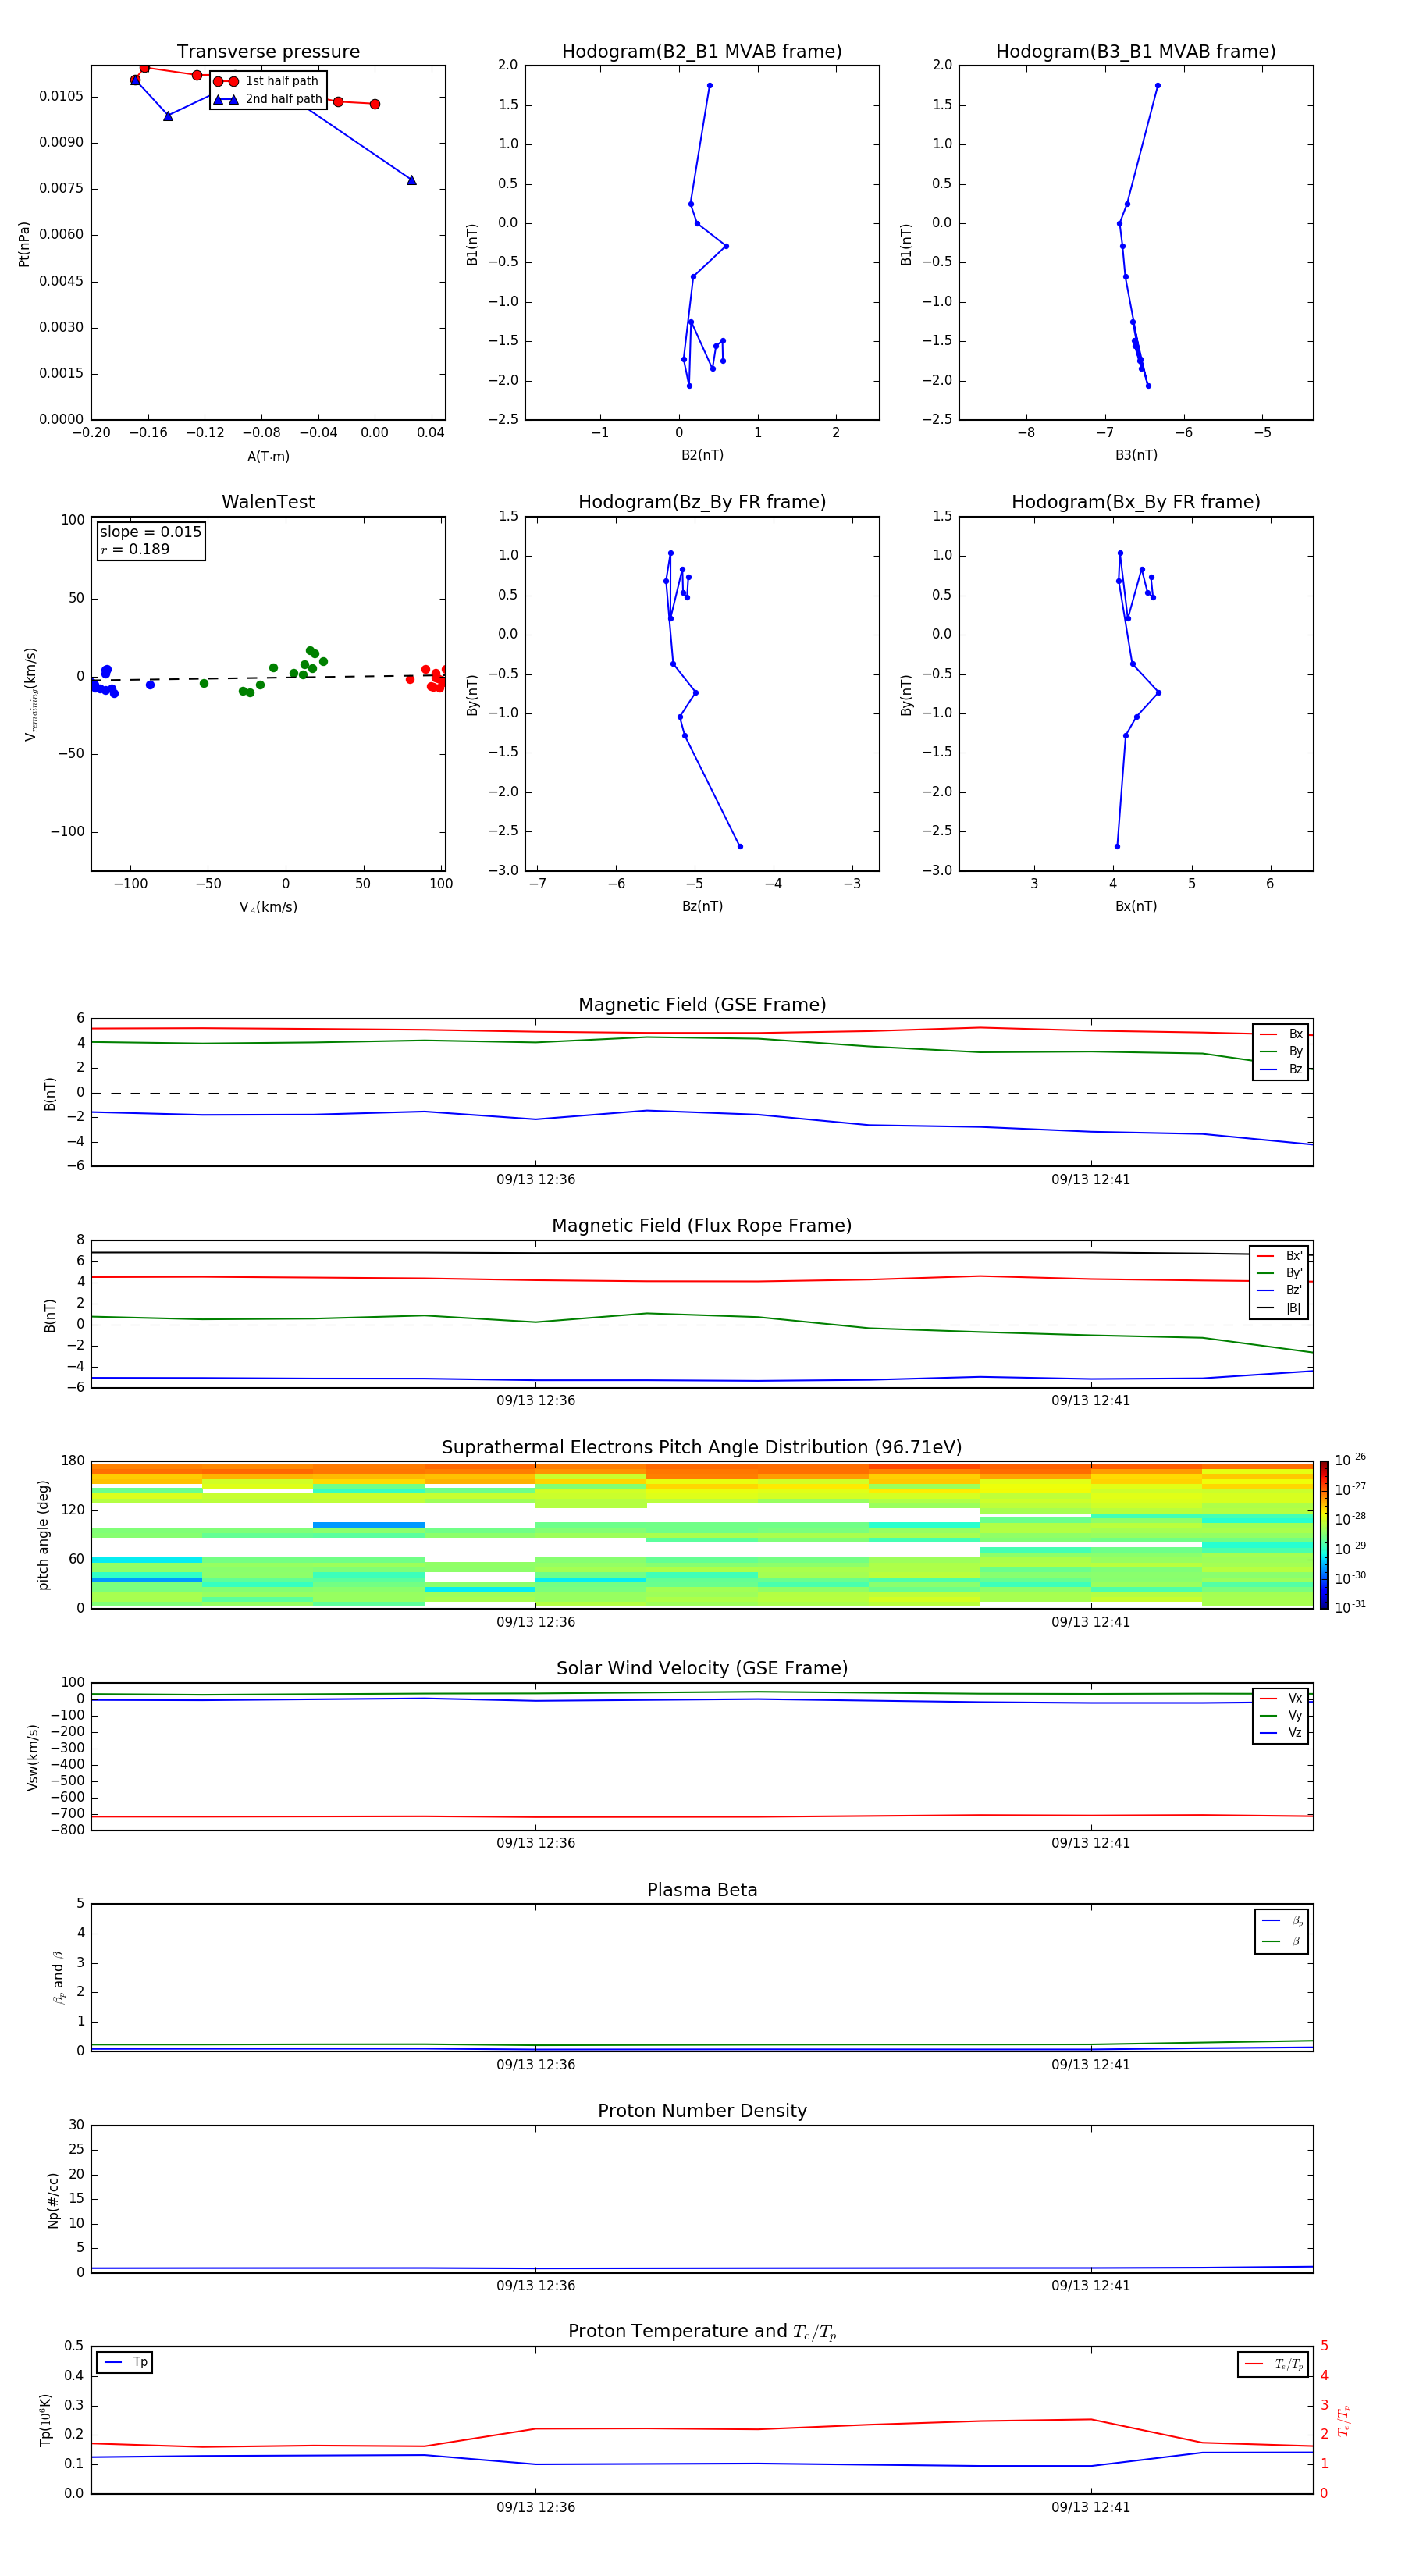
Task: Click the Bx' legend entry in flux rope plot
Action: click(1279, 1256)
